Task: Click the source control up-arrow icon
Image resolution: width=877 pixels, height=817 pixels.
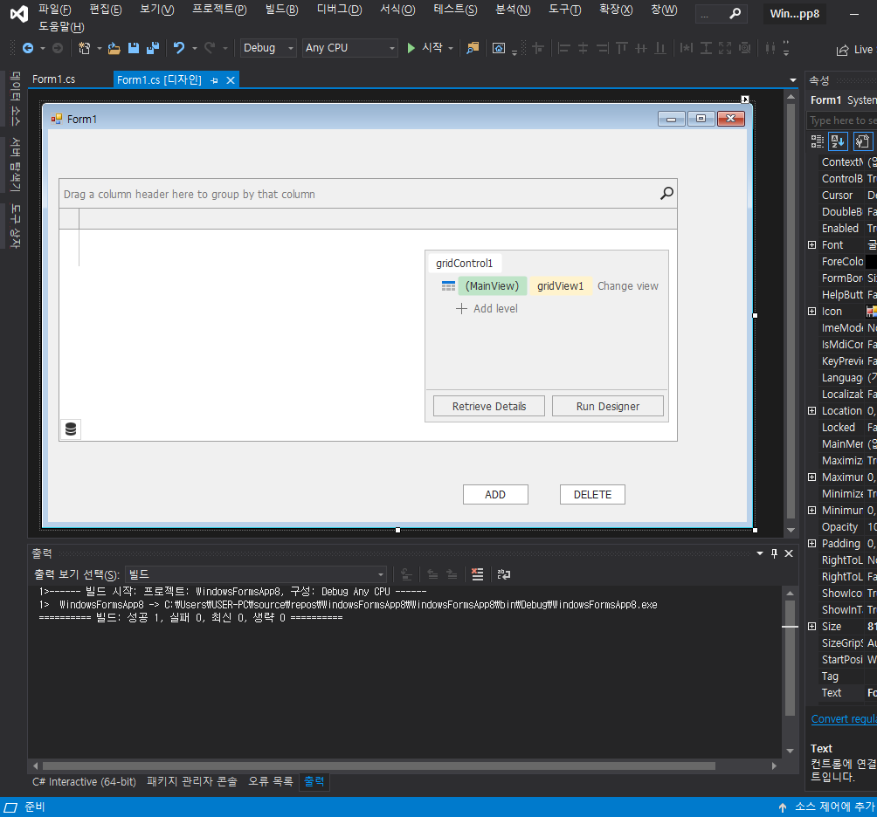Action: pos(783,807)
